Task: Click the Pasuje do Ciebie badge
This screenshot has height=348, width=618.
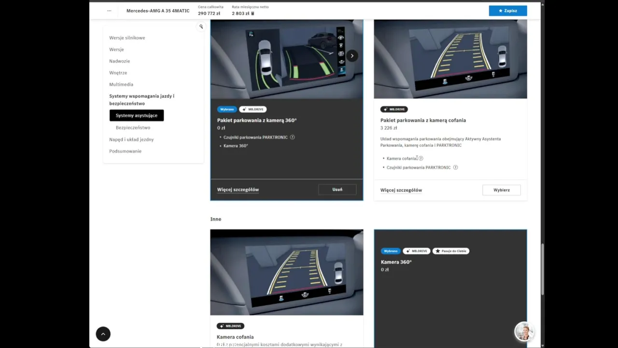Action: [451, 251]
